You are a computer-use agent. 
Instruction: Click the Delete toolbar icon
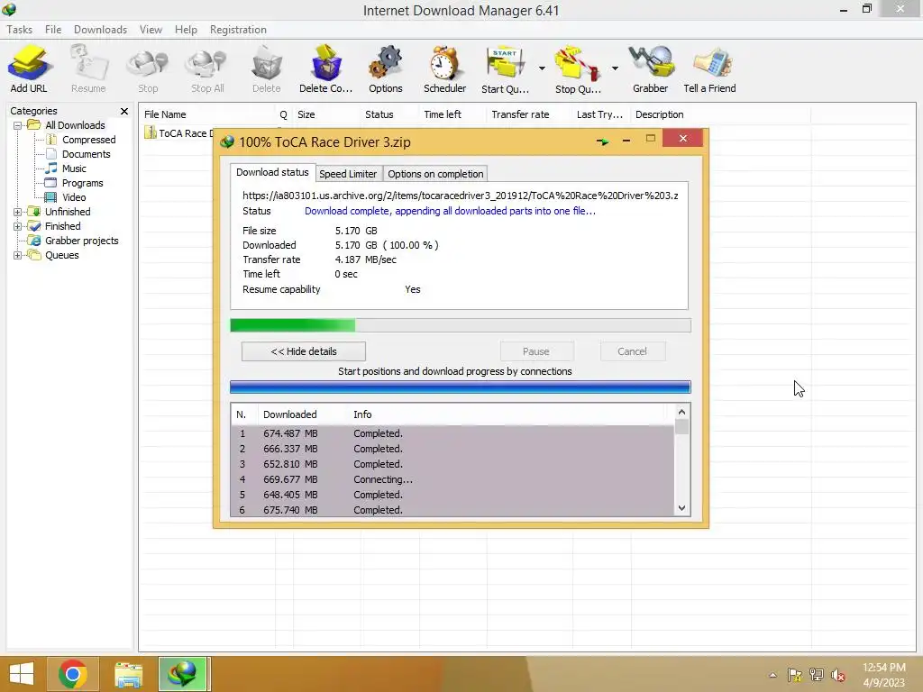click(266, 68)
